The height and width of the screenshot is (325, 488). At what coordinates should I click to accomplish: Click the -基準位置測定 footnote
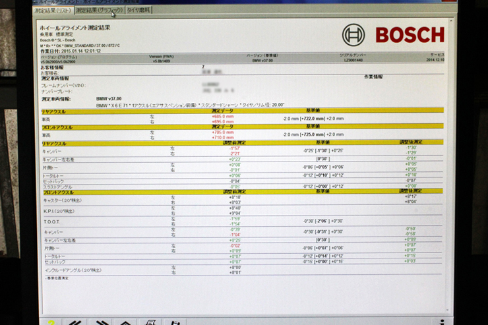57,278
